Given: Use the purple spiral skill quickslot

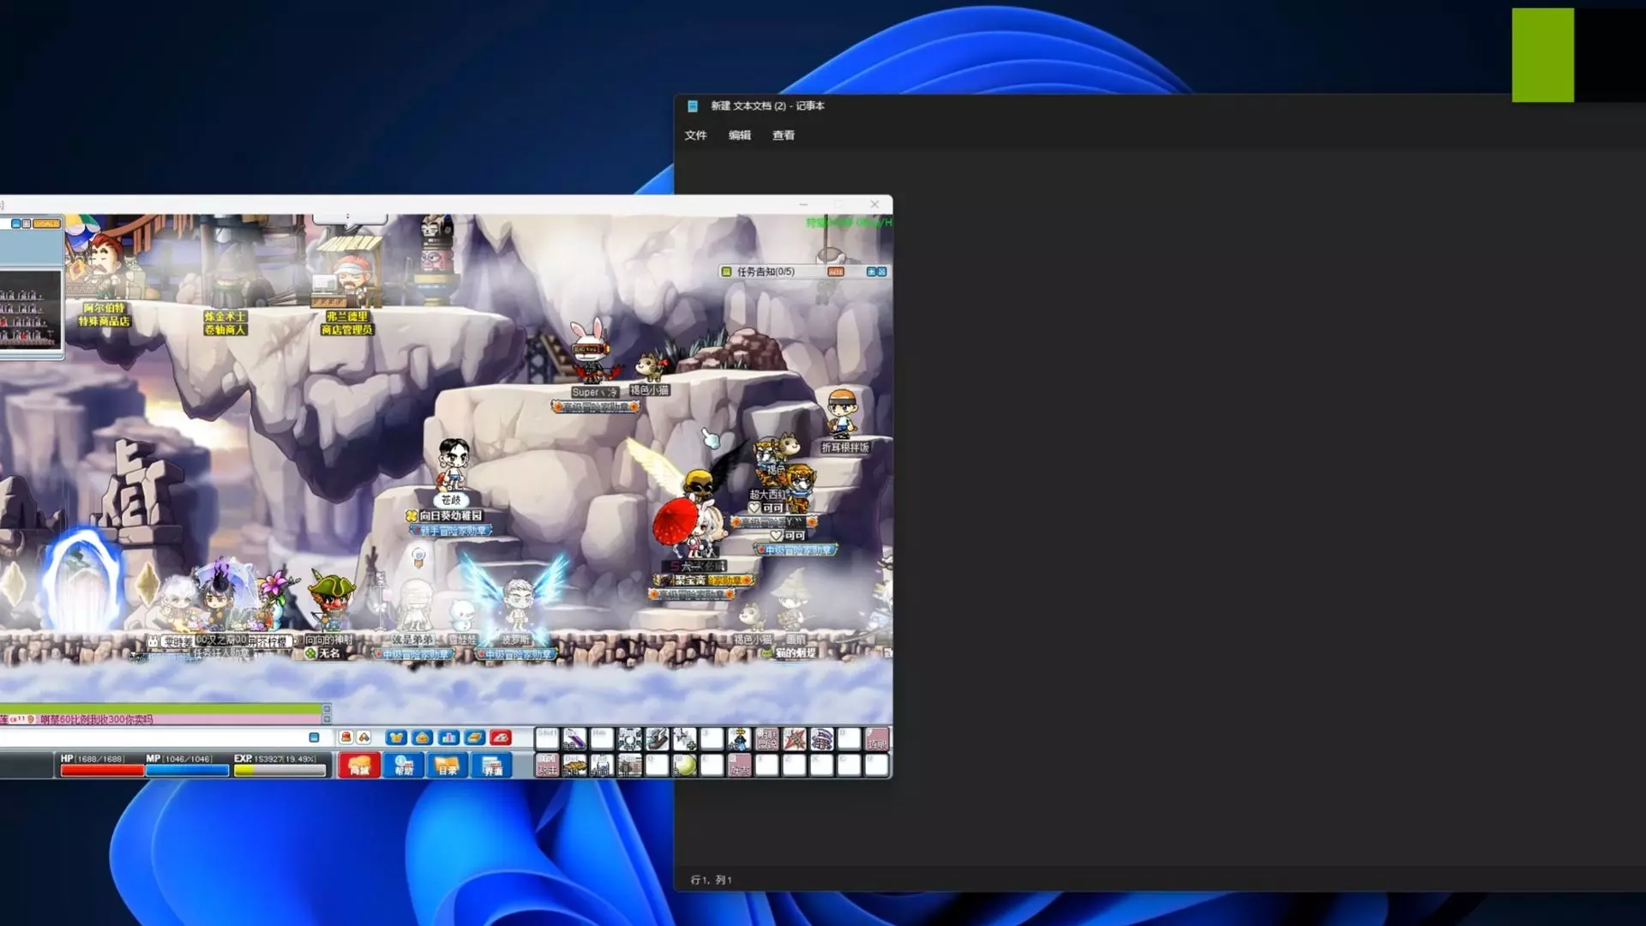Looking at the screenshot, I should click(x=821, y=739).
